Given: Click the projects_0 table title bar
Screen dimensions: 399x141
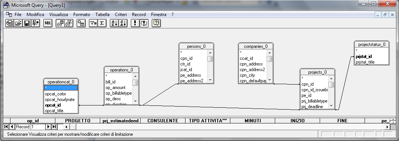Looking at the screenshot, I should [317, 72].
